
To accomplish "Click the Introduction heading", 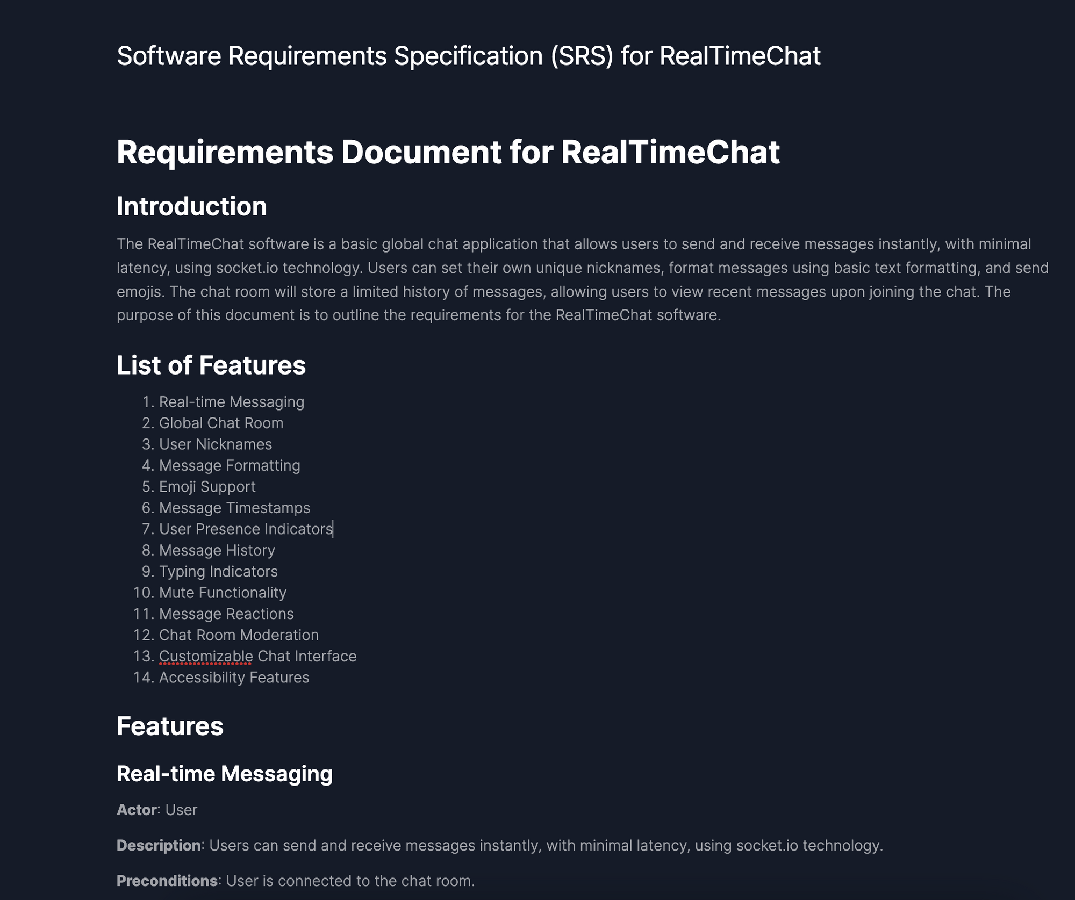I will [x=192, y=206].
